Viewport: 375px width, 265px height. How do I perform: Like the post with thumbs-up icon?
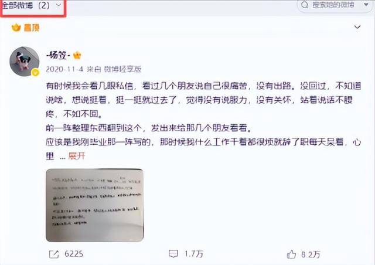point(291,254)
